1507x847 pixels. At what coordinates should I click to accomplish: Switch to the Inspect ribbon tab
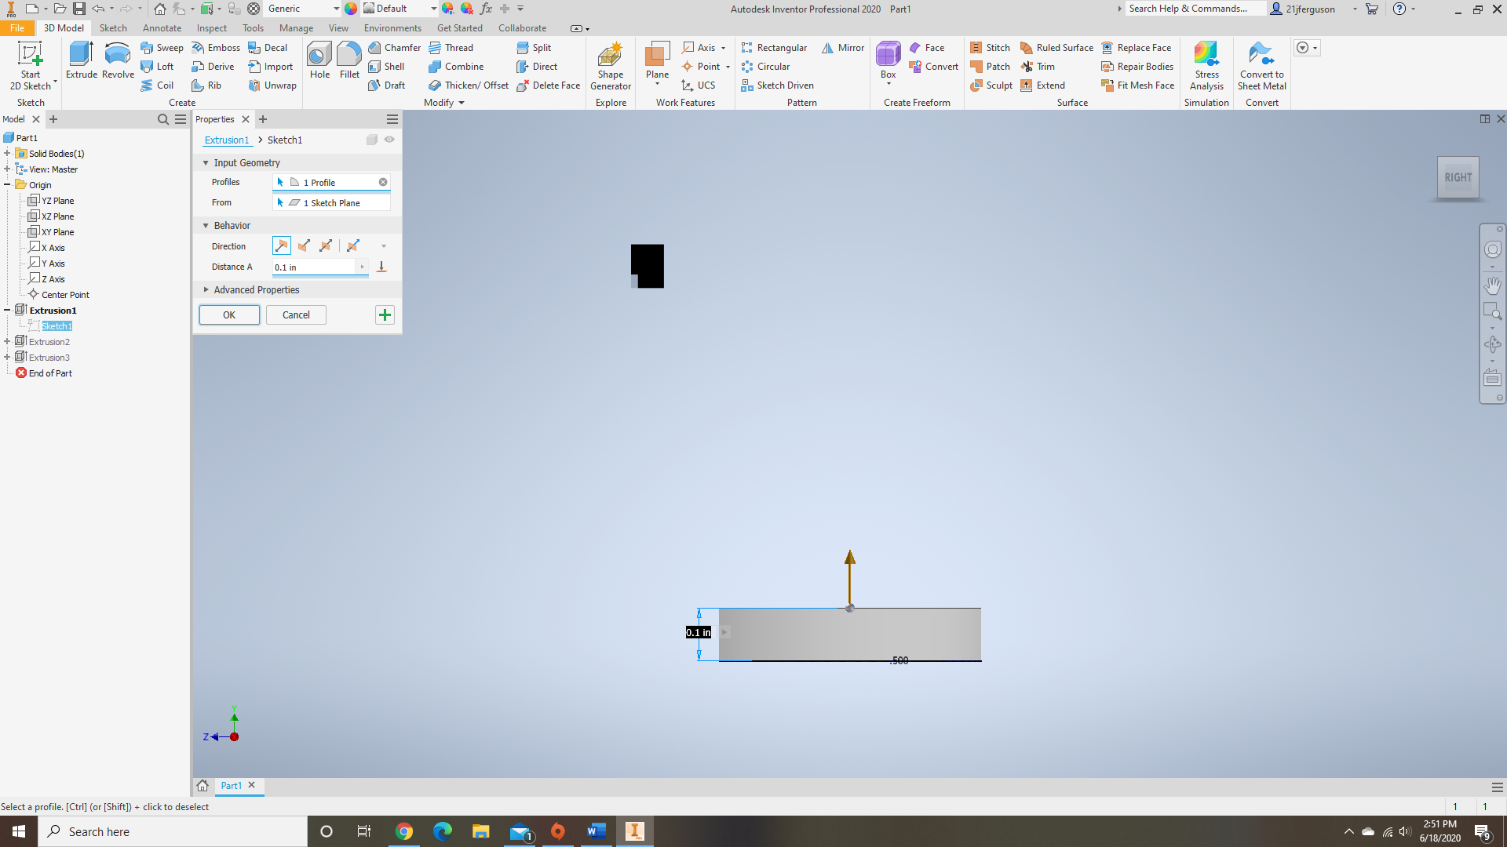click(x=211, y=28)
